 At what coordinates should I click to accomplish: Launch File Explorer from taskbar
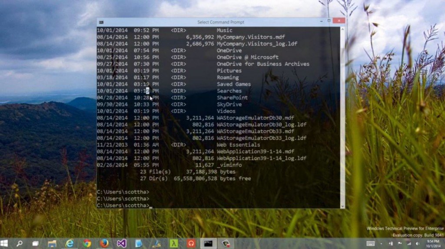point(52,243)
